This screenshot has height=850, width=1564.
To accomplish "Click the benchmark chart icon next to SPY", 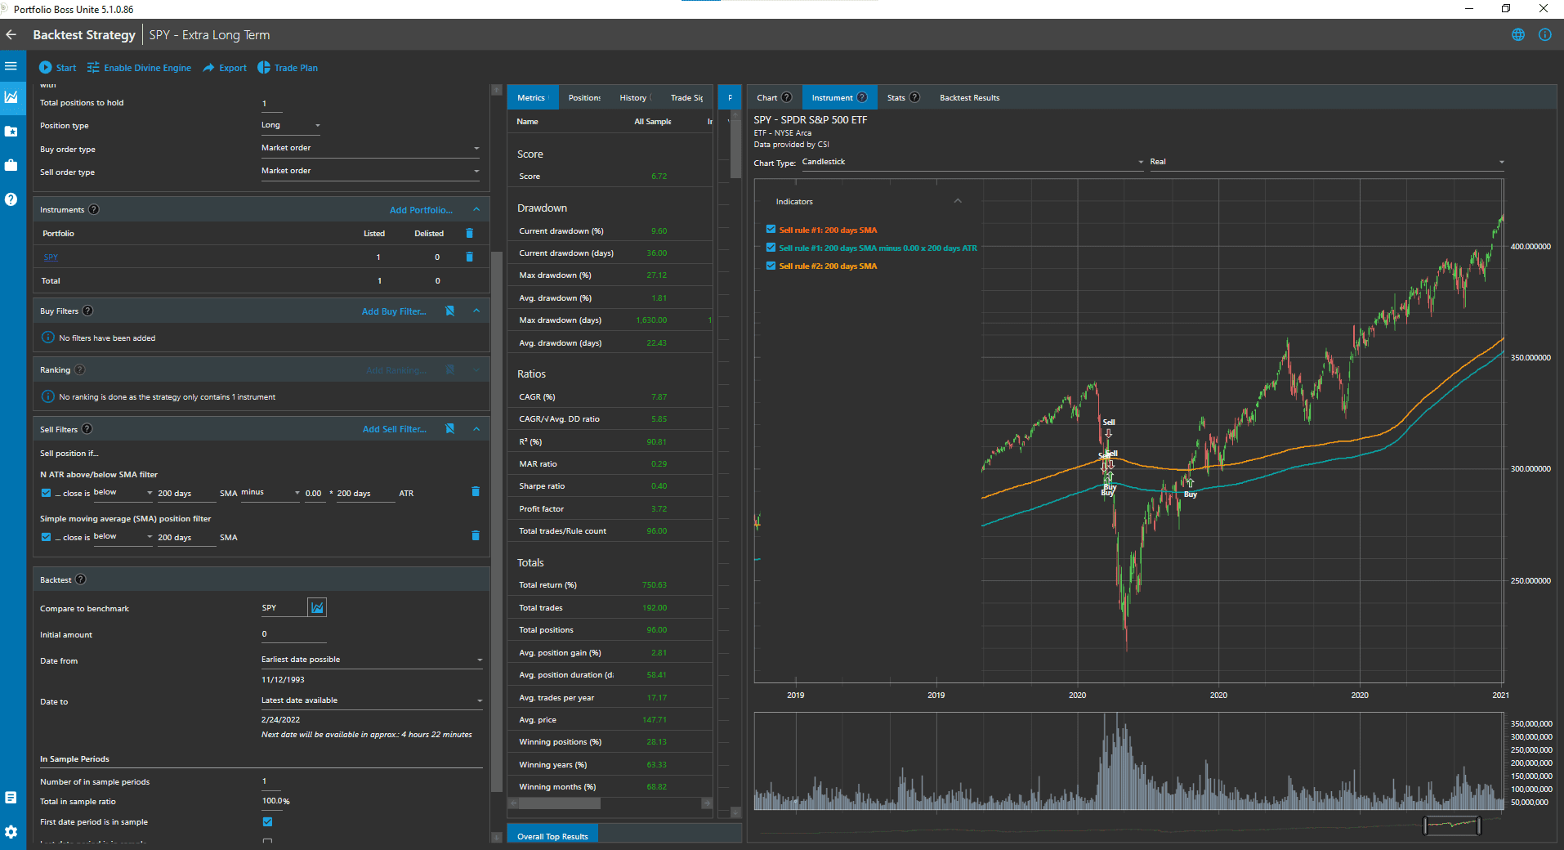I will coord(316,606).
